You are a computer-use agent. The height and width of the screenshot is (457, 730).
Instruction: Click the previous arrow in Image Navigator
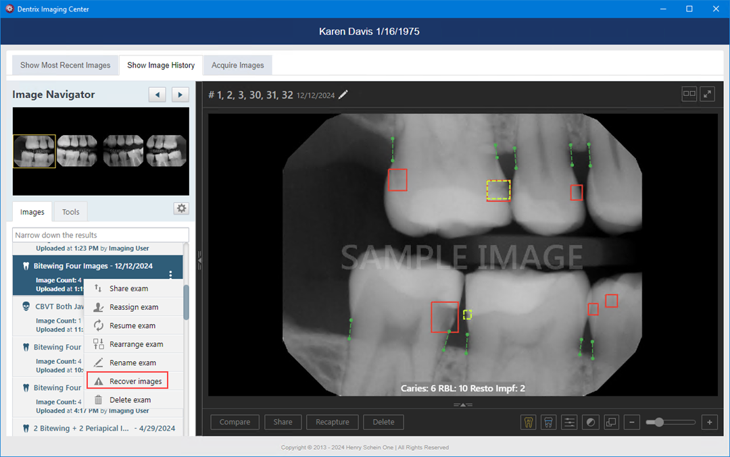(x=157, y=94)
